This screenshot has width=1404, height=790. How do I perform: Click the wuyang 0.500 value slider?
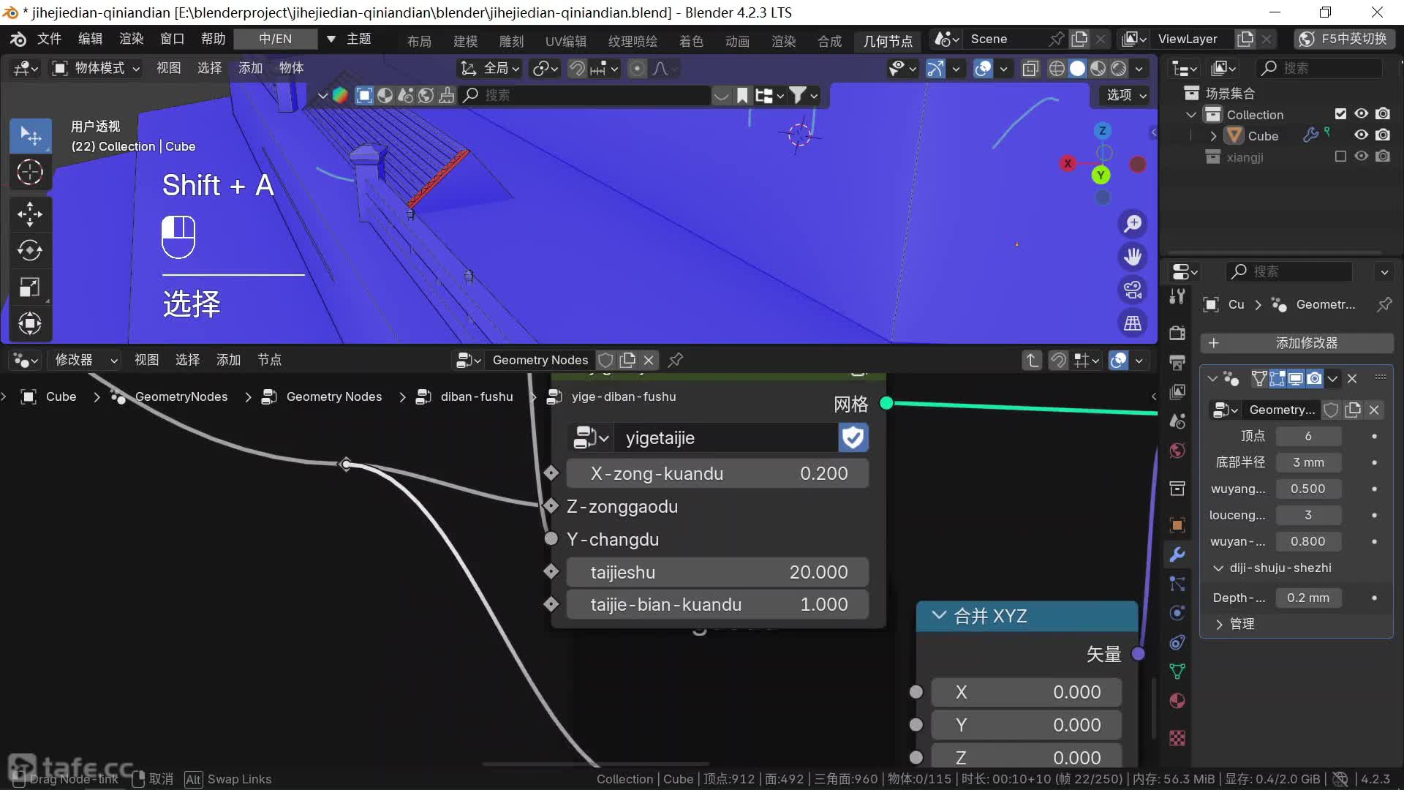click(x=1307, y=489)
